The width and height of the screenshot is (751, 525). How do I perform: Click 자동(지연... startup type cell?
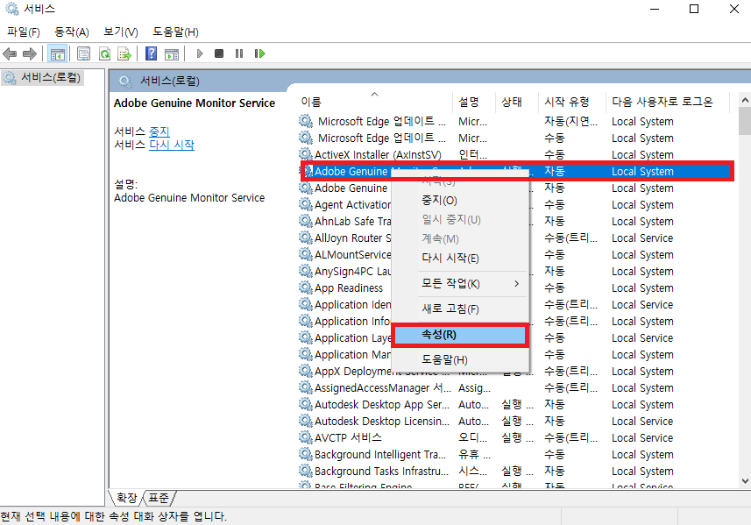[x=570, y=121]
